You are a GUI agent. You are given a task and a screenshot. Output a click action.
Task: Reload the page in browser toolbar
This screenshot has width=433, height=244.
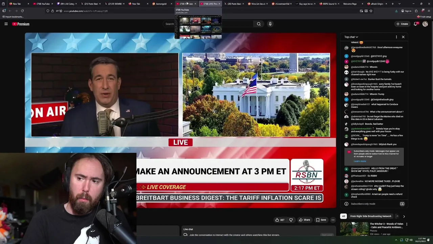(x=22, y=11)
